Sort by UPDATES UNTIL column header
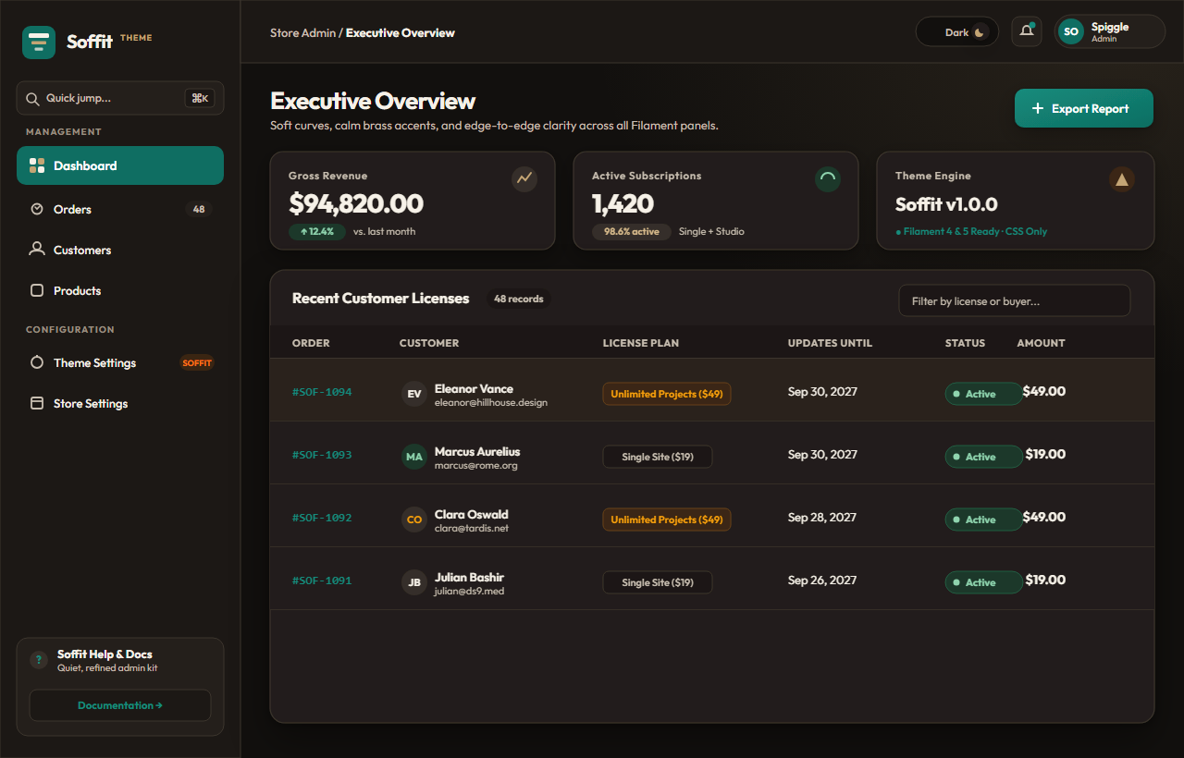1184x758 pixels. pyautogui.click(x=830, y=343)
